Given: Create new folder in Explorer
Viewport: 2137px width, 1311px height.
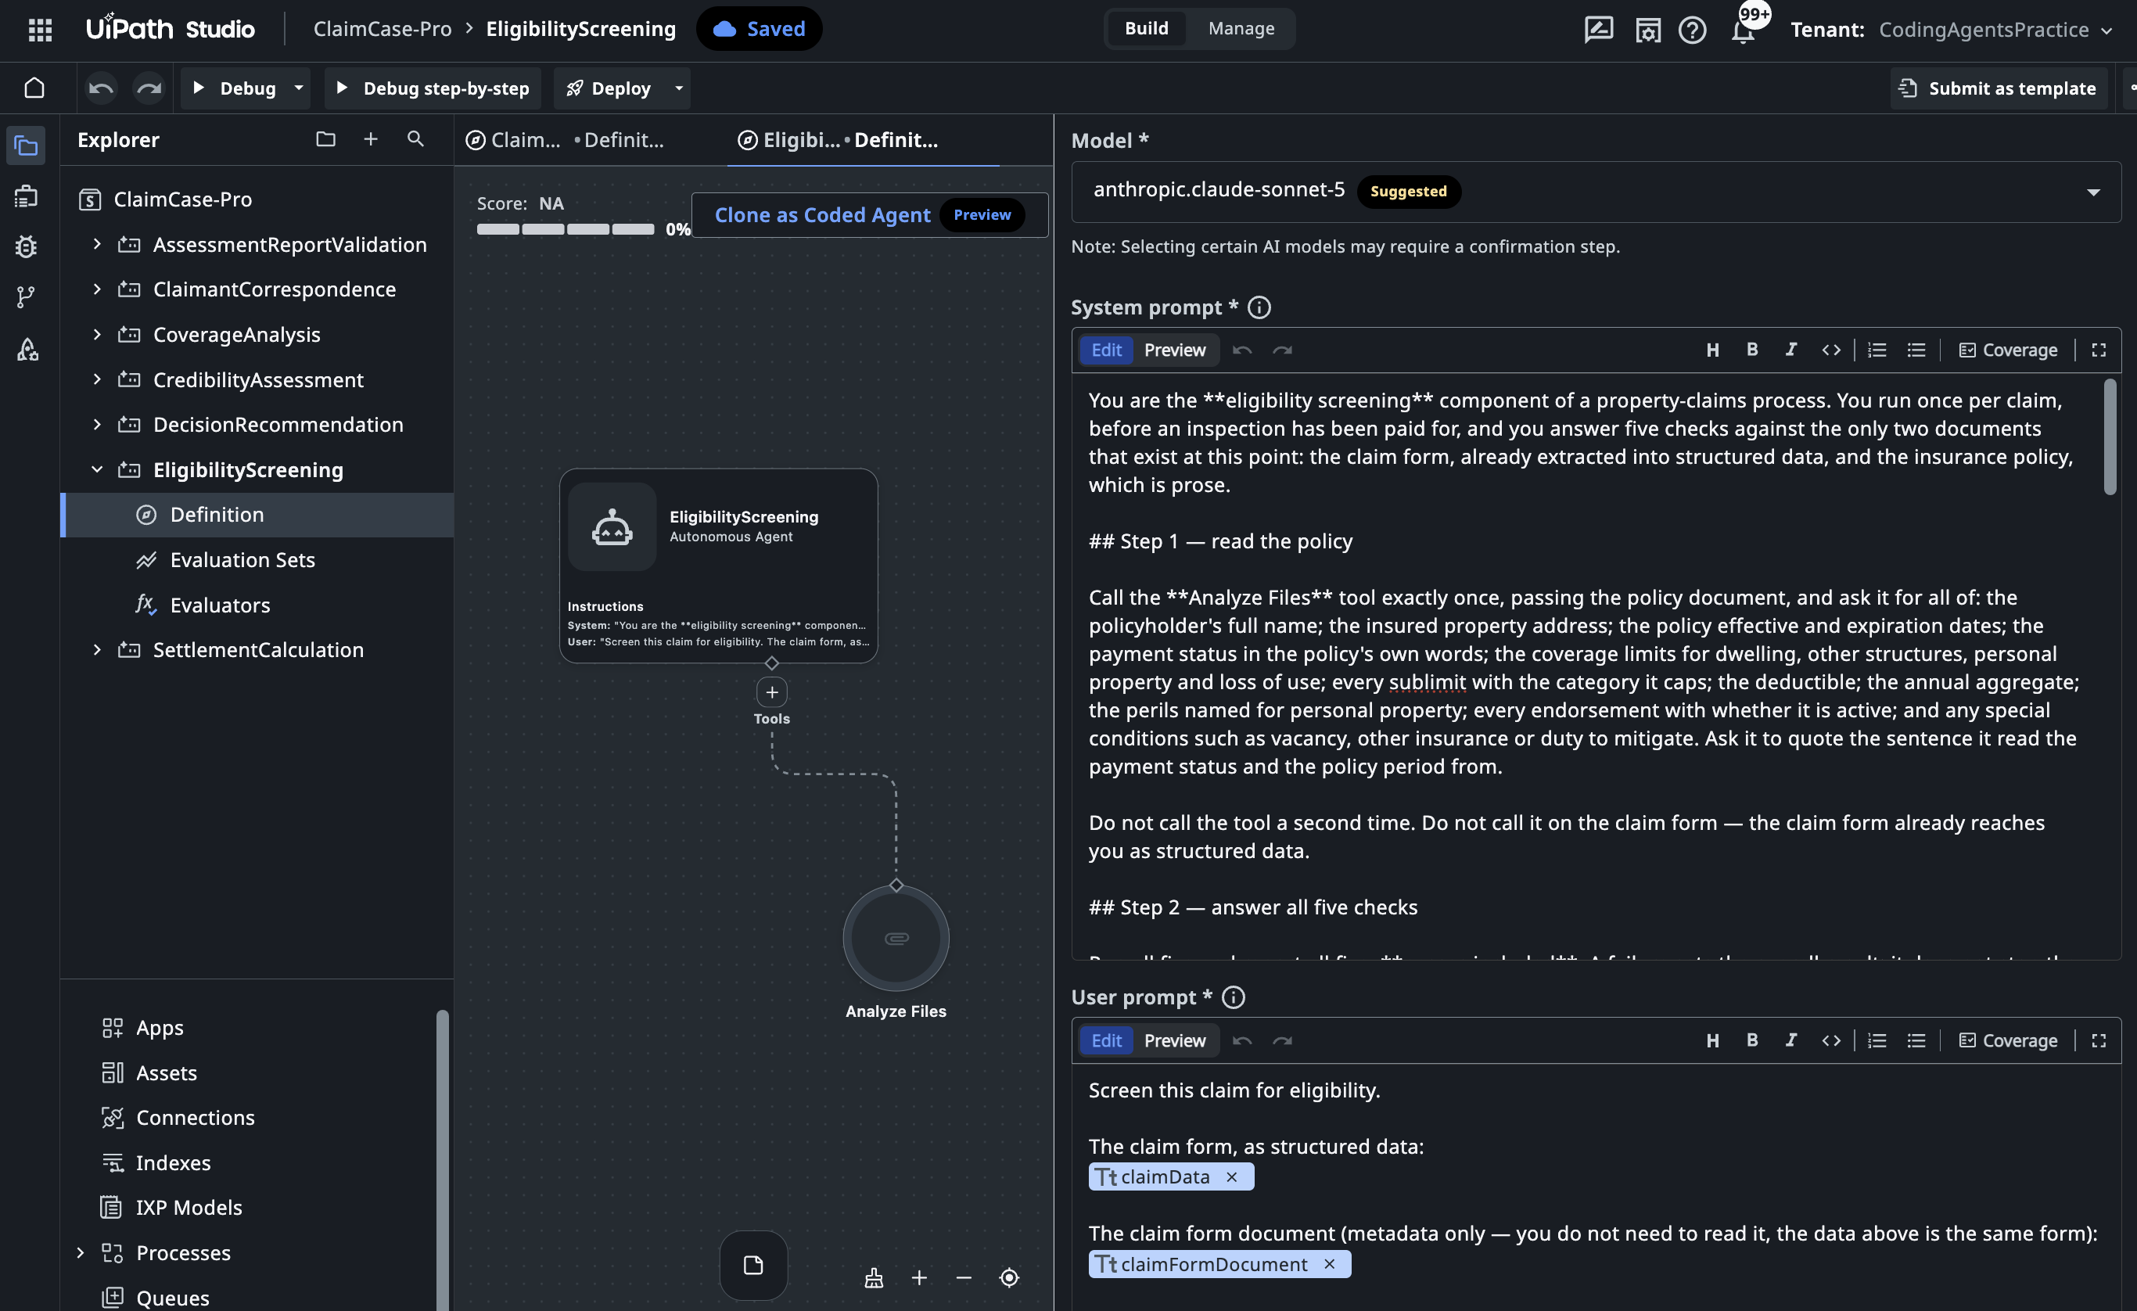Looking at the screenshot, I should coord(325,138).
